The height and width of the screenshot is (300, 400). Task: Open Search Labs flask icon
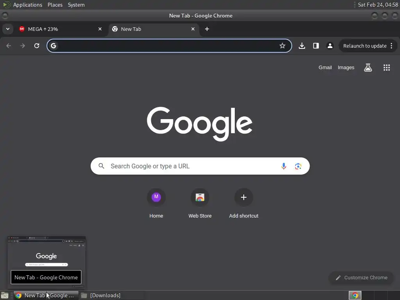pyautogui.click(x=368, y=68)
